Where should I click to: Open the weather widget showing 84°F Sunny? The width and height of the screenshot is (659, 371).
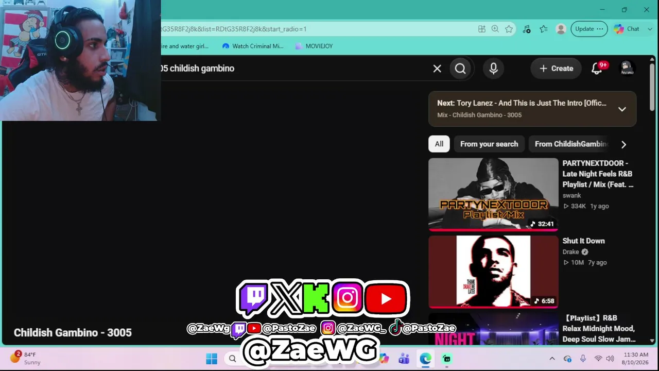pyautogui.click(x=26, y=358)
